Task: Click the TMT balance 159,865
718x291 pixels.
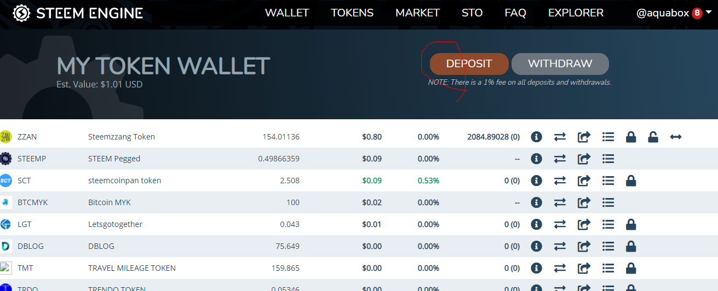Action: (x=285, y=268)
